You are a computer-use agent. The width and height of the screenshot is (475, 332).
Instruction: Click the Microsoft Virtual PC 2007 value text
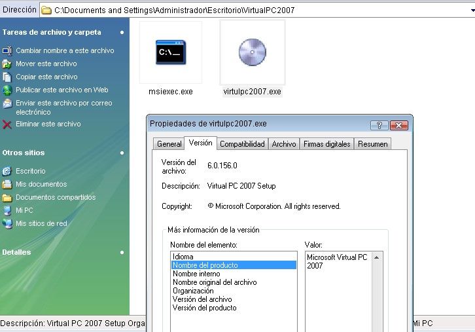tap(337, 261)
